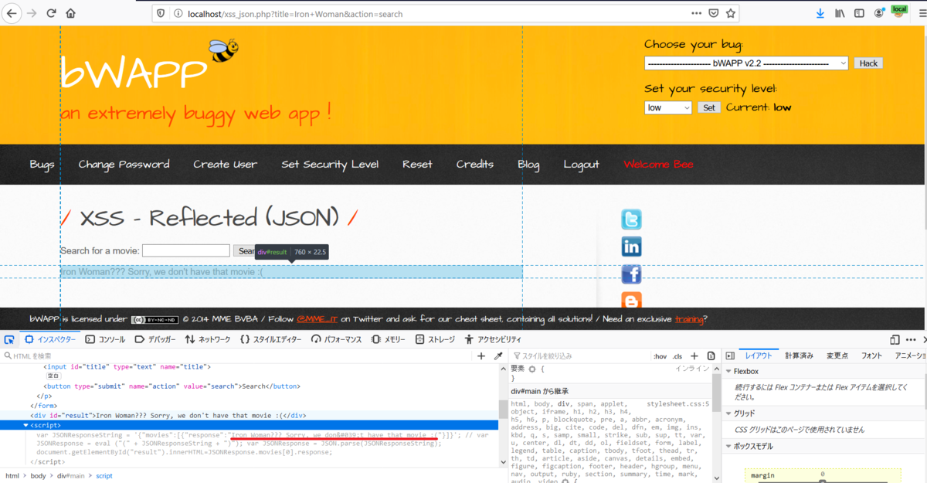The image size is (927, 483).
Task: Open the 変更点 sidebar tab
Action: (837, 355)
